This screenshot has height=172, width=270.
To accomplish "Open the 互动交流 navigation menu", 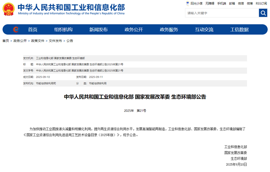I will click(x=204, y=29).
